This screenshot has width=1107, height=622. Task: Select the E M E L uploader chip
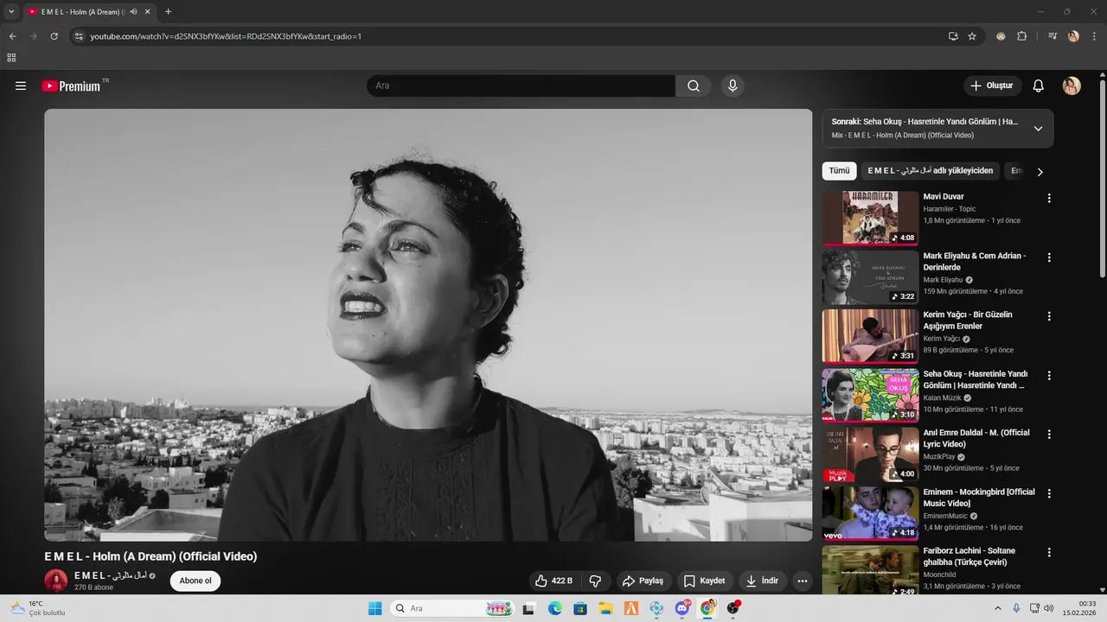[x=930, y=171]
